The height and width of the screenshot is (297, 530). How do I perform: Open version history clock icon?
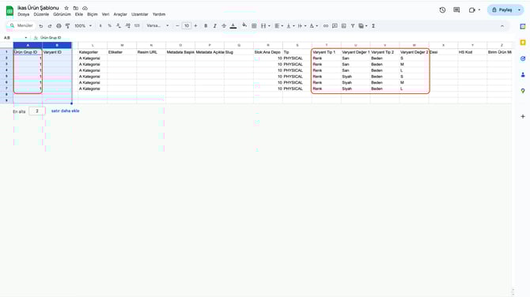[x=442, y=10]
